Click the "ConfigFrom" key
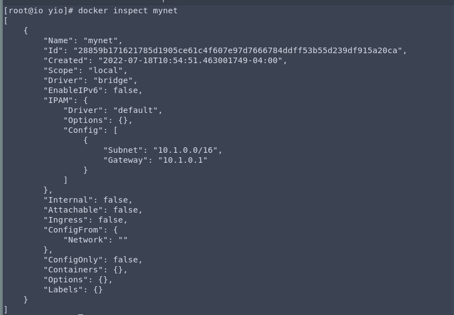Screen dimensions: 454x315 point(73,230)
